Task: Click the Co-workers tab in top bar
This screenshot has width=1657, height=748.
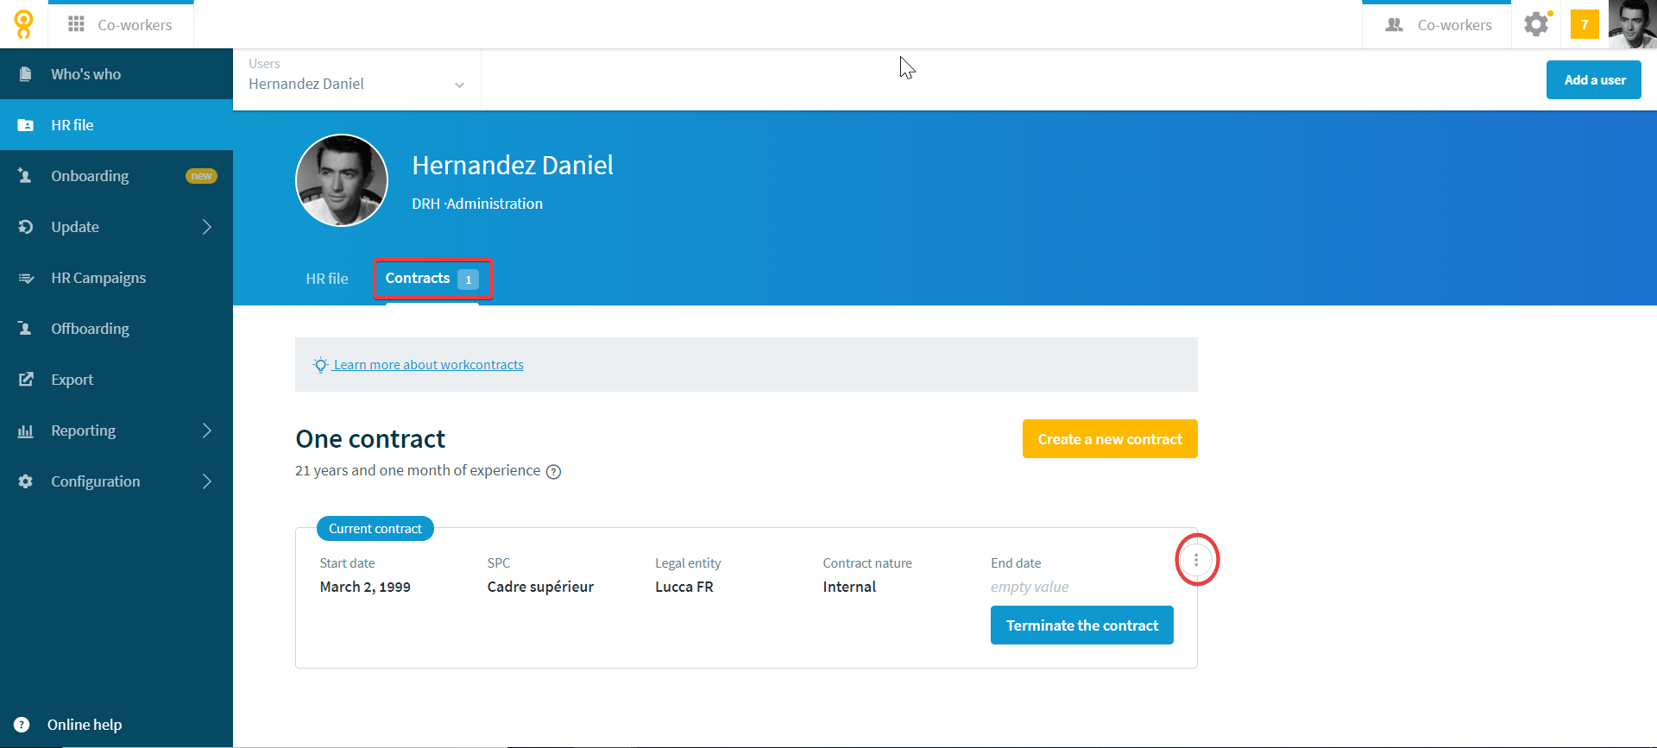Action: pos(121,25)
